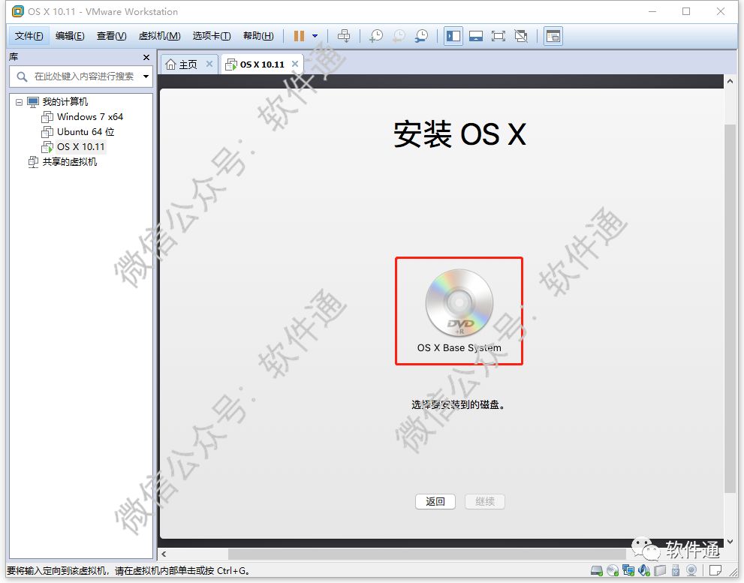744x583 pixels.
Task: Click the send Ctrl+Alt+Del toolbar icon
Action: point(344,36)
